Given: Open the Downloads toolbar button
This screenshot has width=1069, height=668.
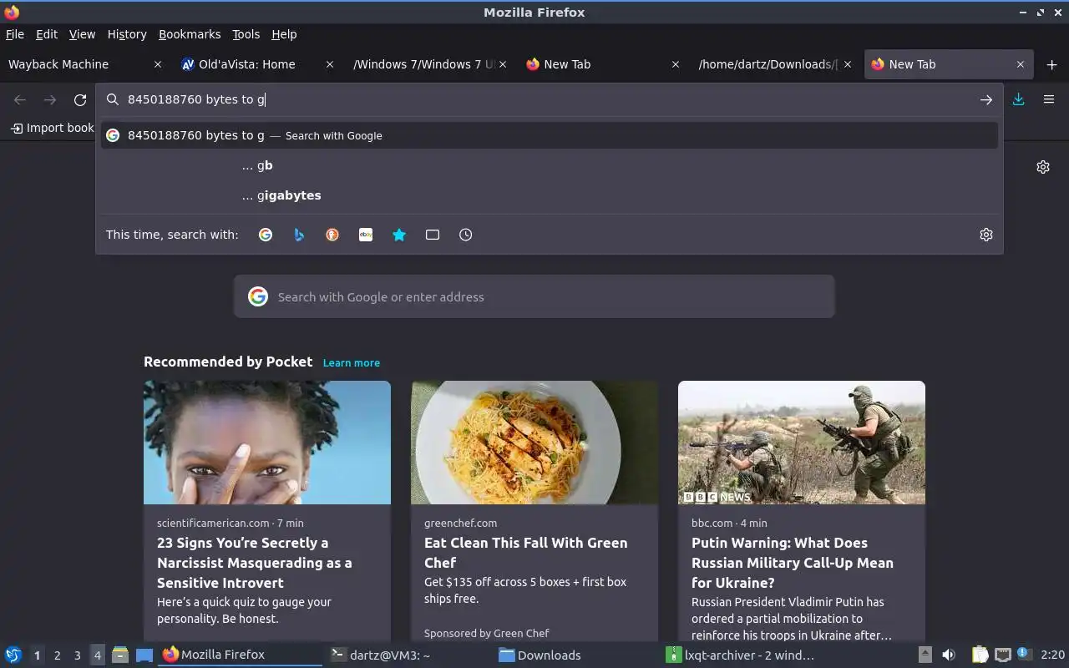Looking at the screenshot, I should pos(1019,99).
